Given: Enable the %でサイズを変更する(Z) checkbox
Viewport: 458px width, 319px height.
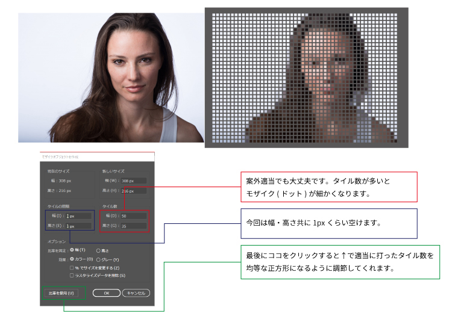Looking at the screenshot, I should pyautogui.click(x=72, y=267).
